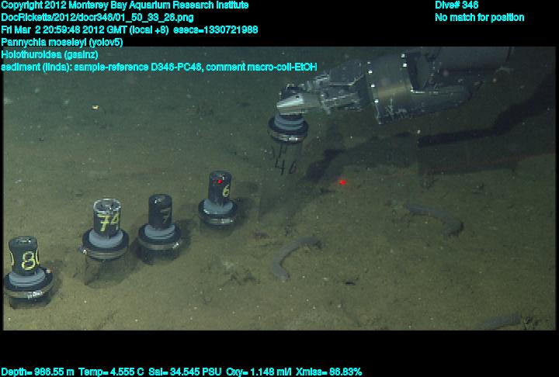This screenshot has height=377, width=559.
Task: Click the 'Oxy= 1.148 ml/l' reading
Action: [259, 372]
